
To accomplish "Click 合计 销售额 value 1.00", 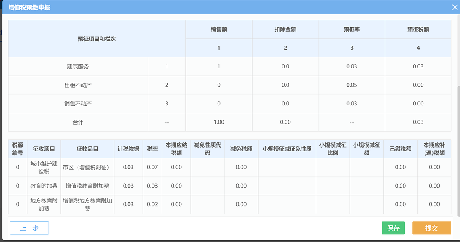I will (219, 122).
